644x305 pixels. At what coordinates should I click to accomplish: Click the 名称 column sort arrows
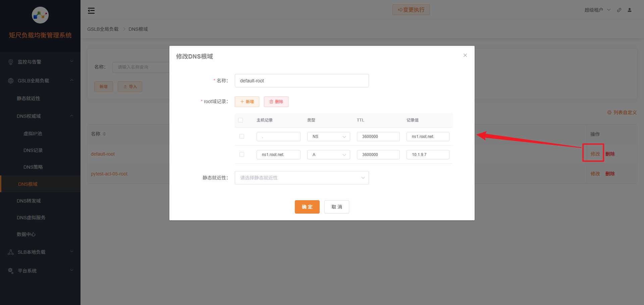tap(104, 134)
